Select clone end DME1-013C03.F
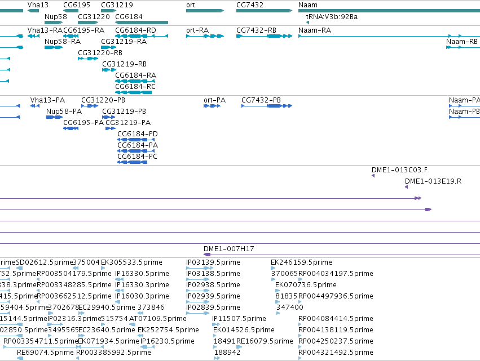Image resolution: width=480 pixels, height=361 pixels. [x=373, y=176]
